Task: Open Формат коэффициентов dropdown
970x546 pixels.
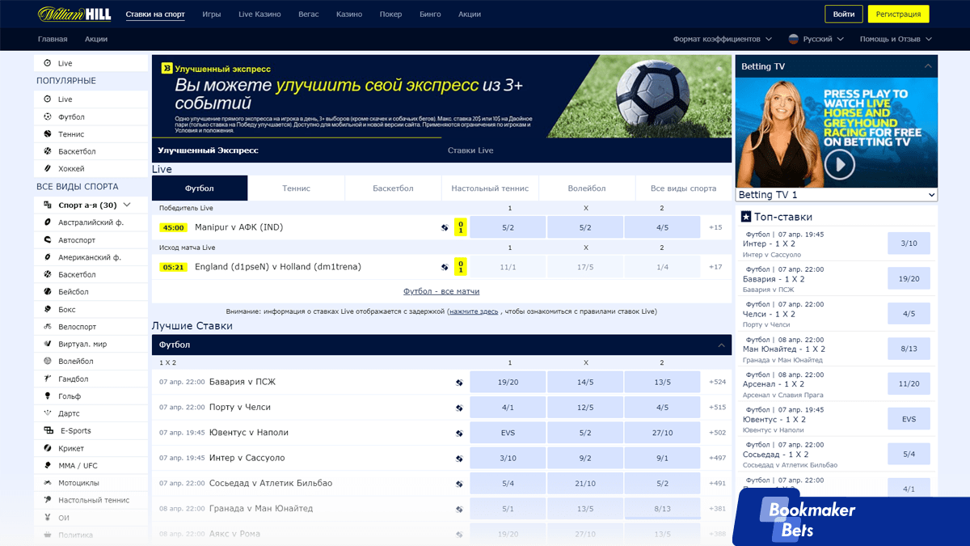Action: coord(723,39)
